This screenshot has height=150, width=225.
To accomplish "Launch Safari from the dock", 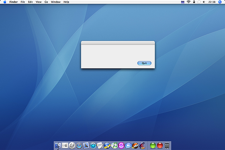I will 79,146.
